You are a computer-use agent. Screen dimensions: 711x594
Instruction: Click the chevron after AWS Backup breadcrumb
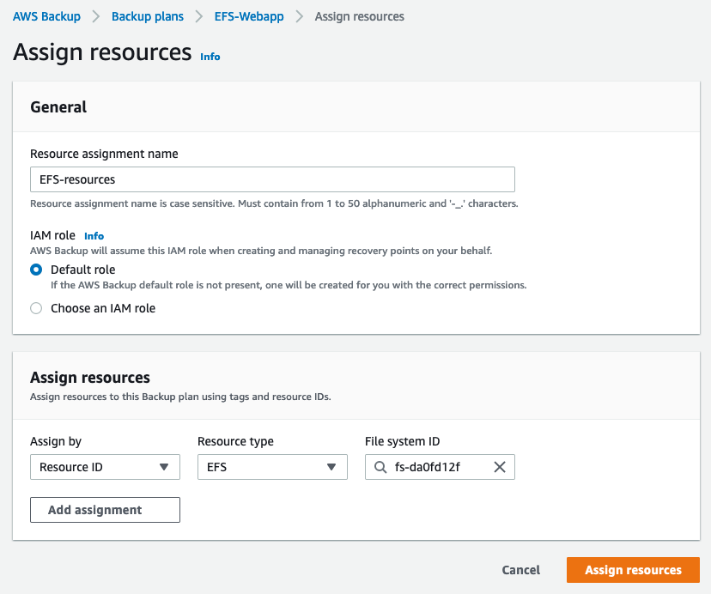(x=95, y=16)
